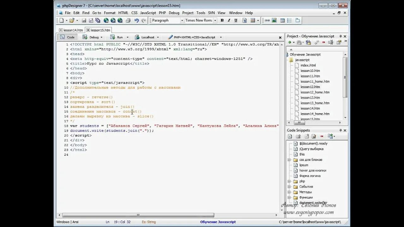The height and width of the screenshot is (227, 404).
Task: Click the Localhost button
Action: (145, 37)
